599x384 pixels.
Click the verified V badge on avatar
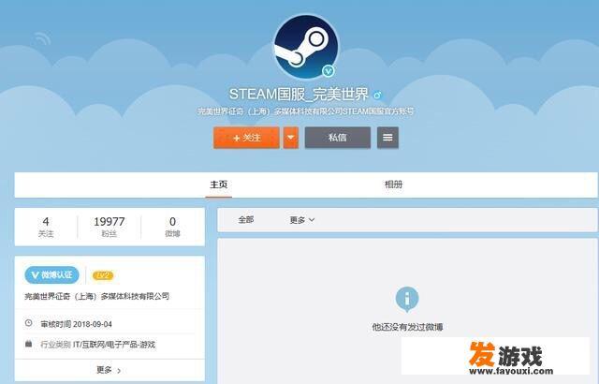pos(329,71)
